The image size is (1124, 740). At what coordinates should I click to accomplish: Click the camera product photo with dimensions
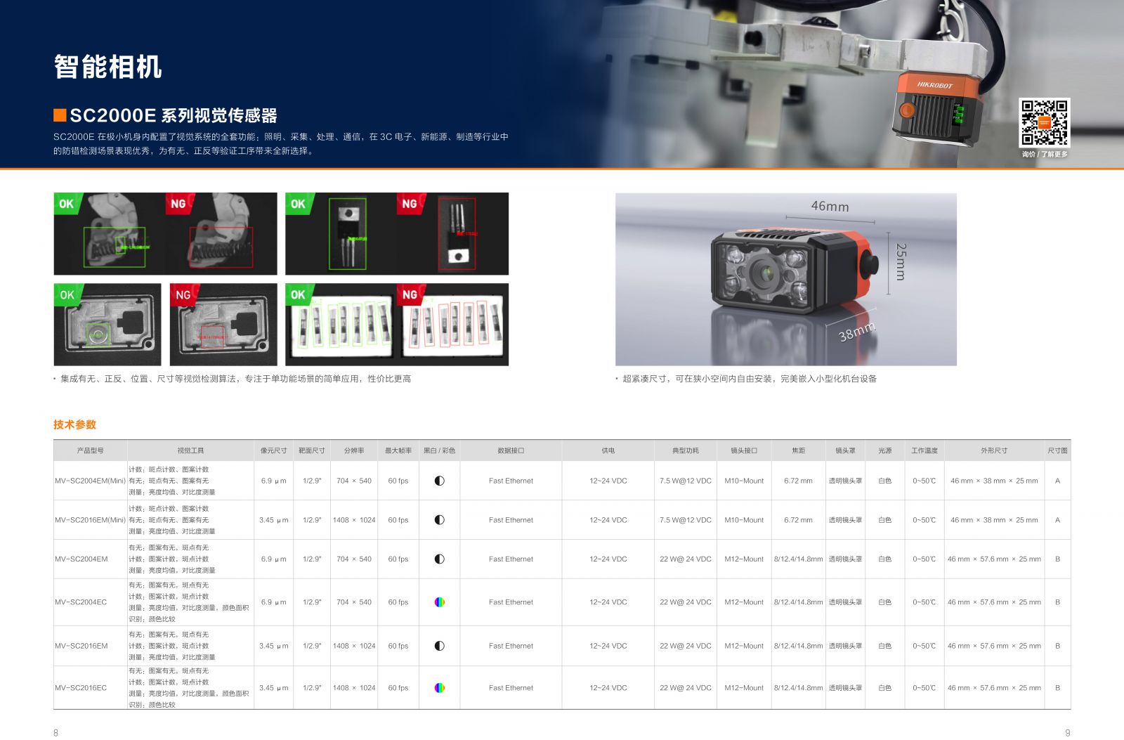coord(786,279)
